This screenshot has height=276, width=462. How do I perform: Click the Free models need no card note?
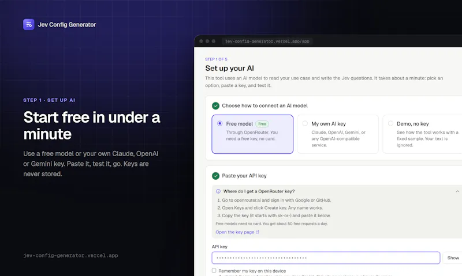click(271, 224)
